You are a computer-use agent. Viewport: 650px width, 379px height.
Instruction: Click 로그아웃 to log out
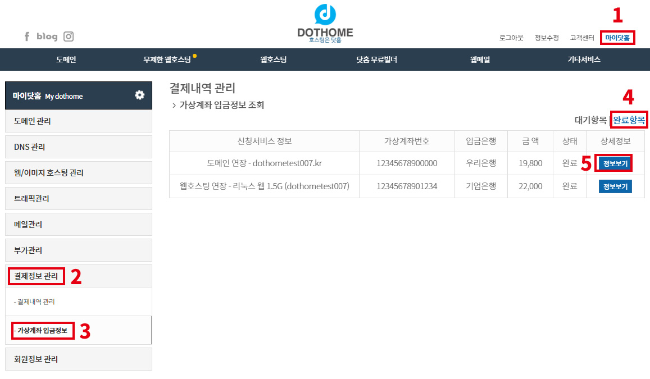tap(511, 38)
